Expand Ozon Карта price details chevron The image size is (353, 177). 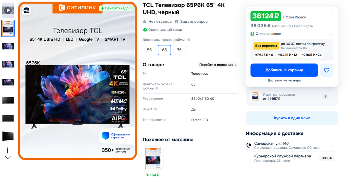pyautogui.click(x=331, y=16)
